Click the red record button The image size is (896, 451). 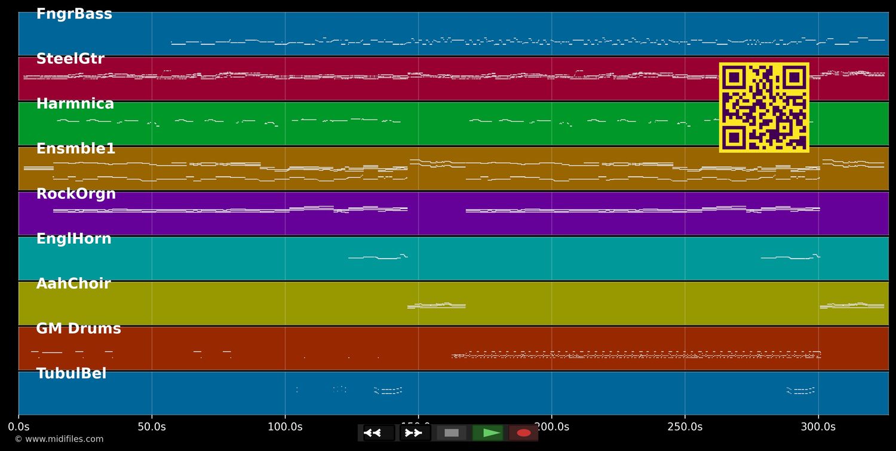(x=524, y=432)
